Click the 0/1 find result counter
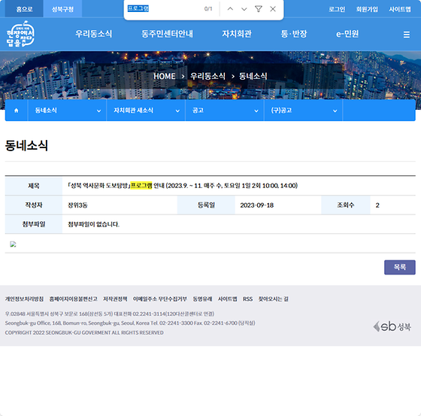This screenshot has width=421, height=416. pyautogui.click(x=208, y=9)
